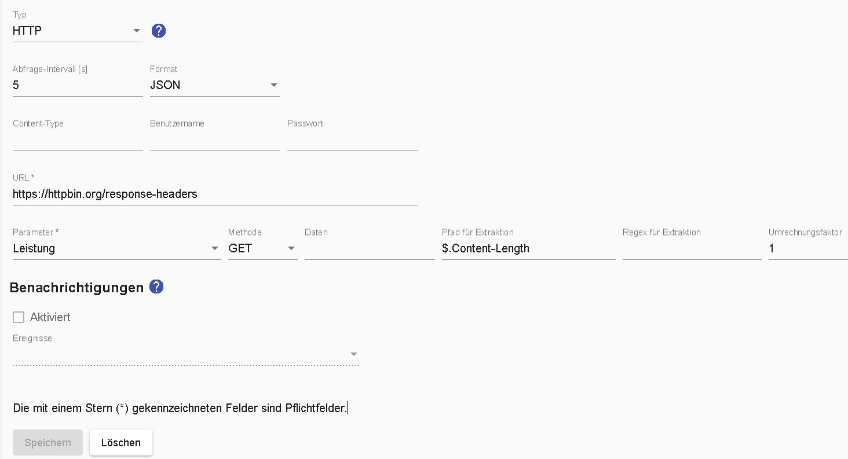Select the Regex für Extraktion field
848x459 pixels.
coord(692,248)
